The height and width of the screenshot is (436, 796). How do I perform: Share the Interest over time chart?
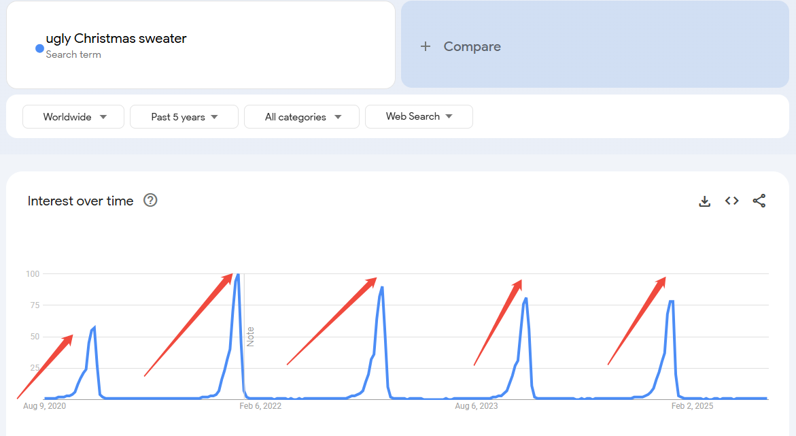pos(759,201)
